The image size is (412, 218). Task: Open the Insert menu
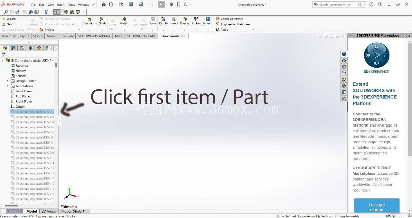point(61,5)
